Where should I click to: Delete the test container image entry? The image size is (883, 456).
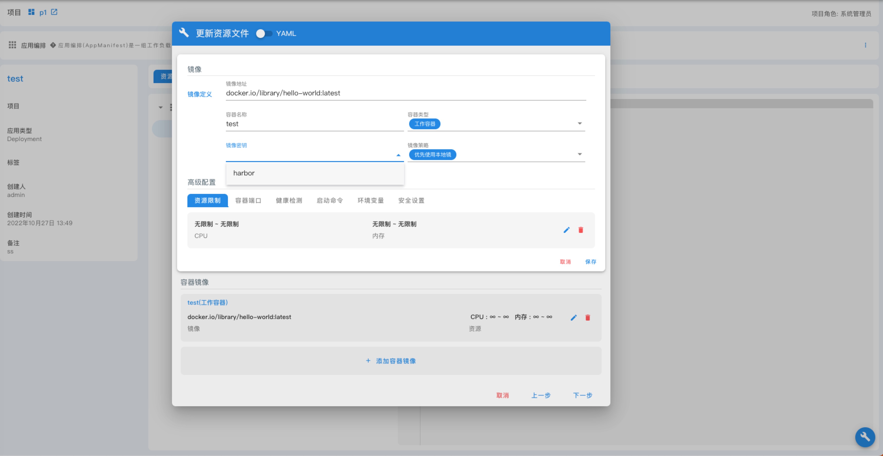click(588, 318)
